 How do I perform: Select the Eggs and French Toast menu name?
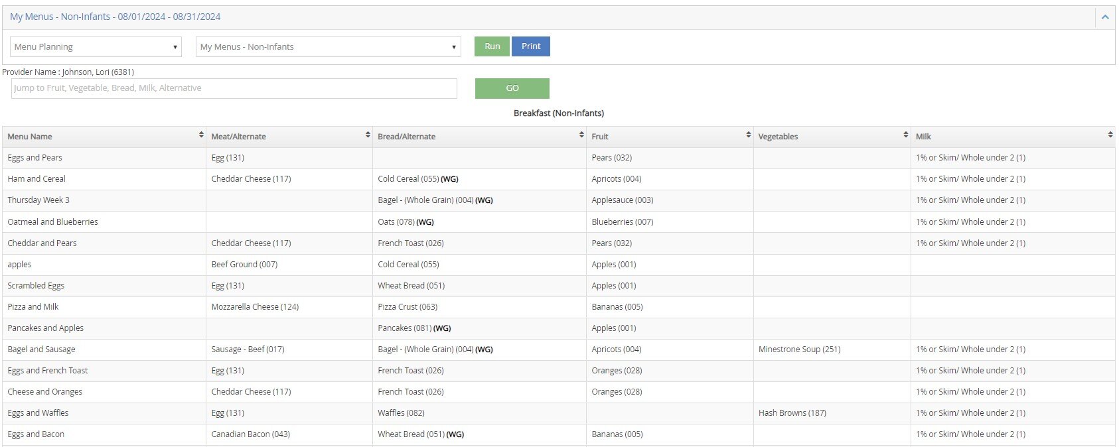pyautogui.click(x=48, y=371)
